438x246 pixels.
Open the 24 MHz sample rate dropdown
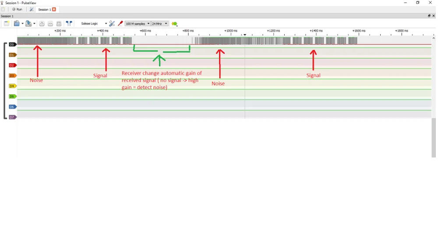point(159,24)
